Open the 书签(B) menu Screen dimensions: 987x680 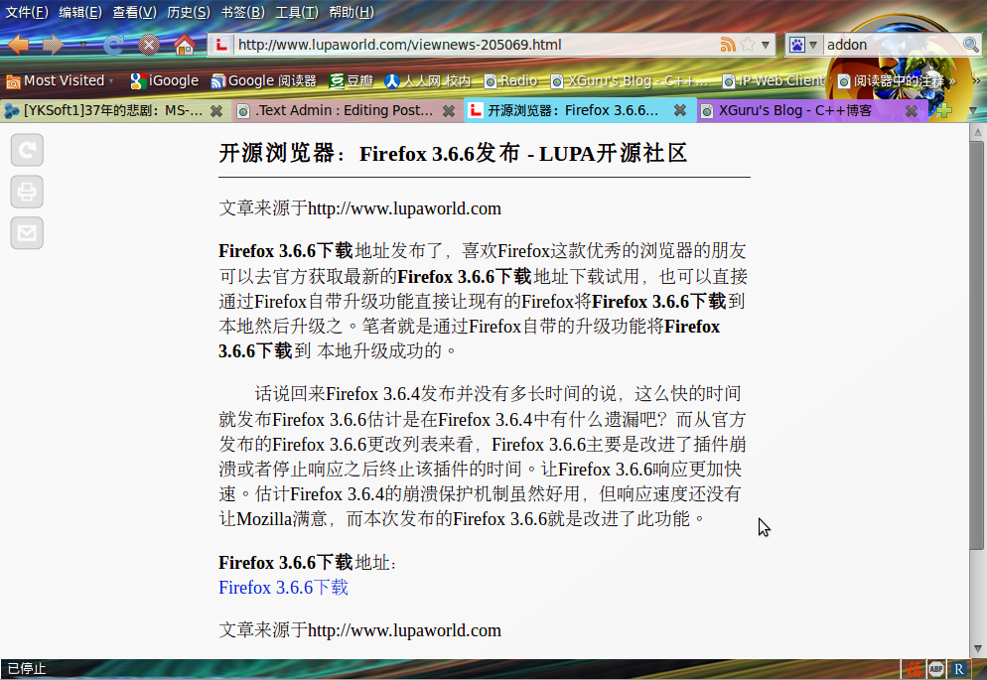(x=242, y=12)
